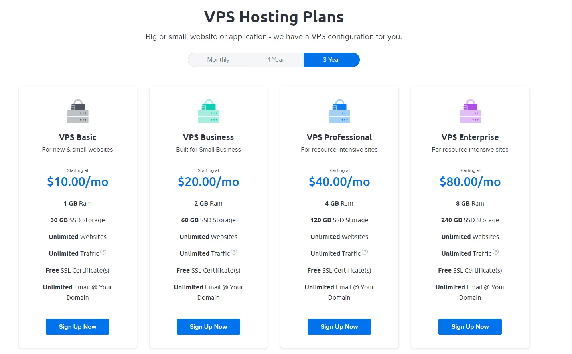
Task: Sign up for the VPS Basic plan
Action: (78, 327)
